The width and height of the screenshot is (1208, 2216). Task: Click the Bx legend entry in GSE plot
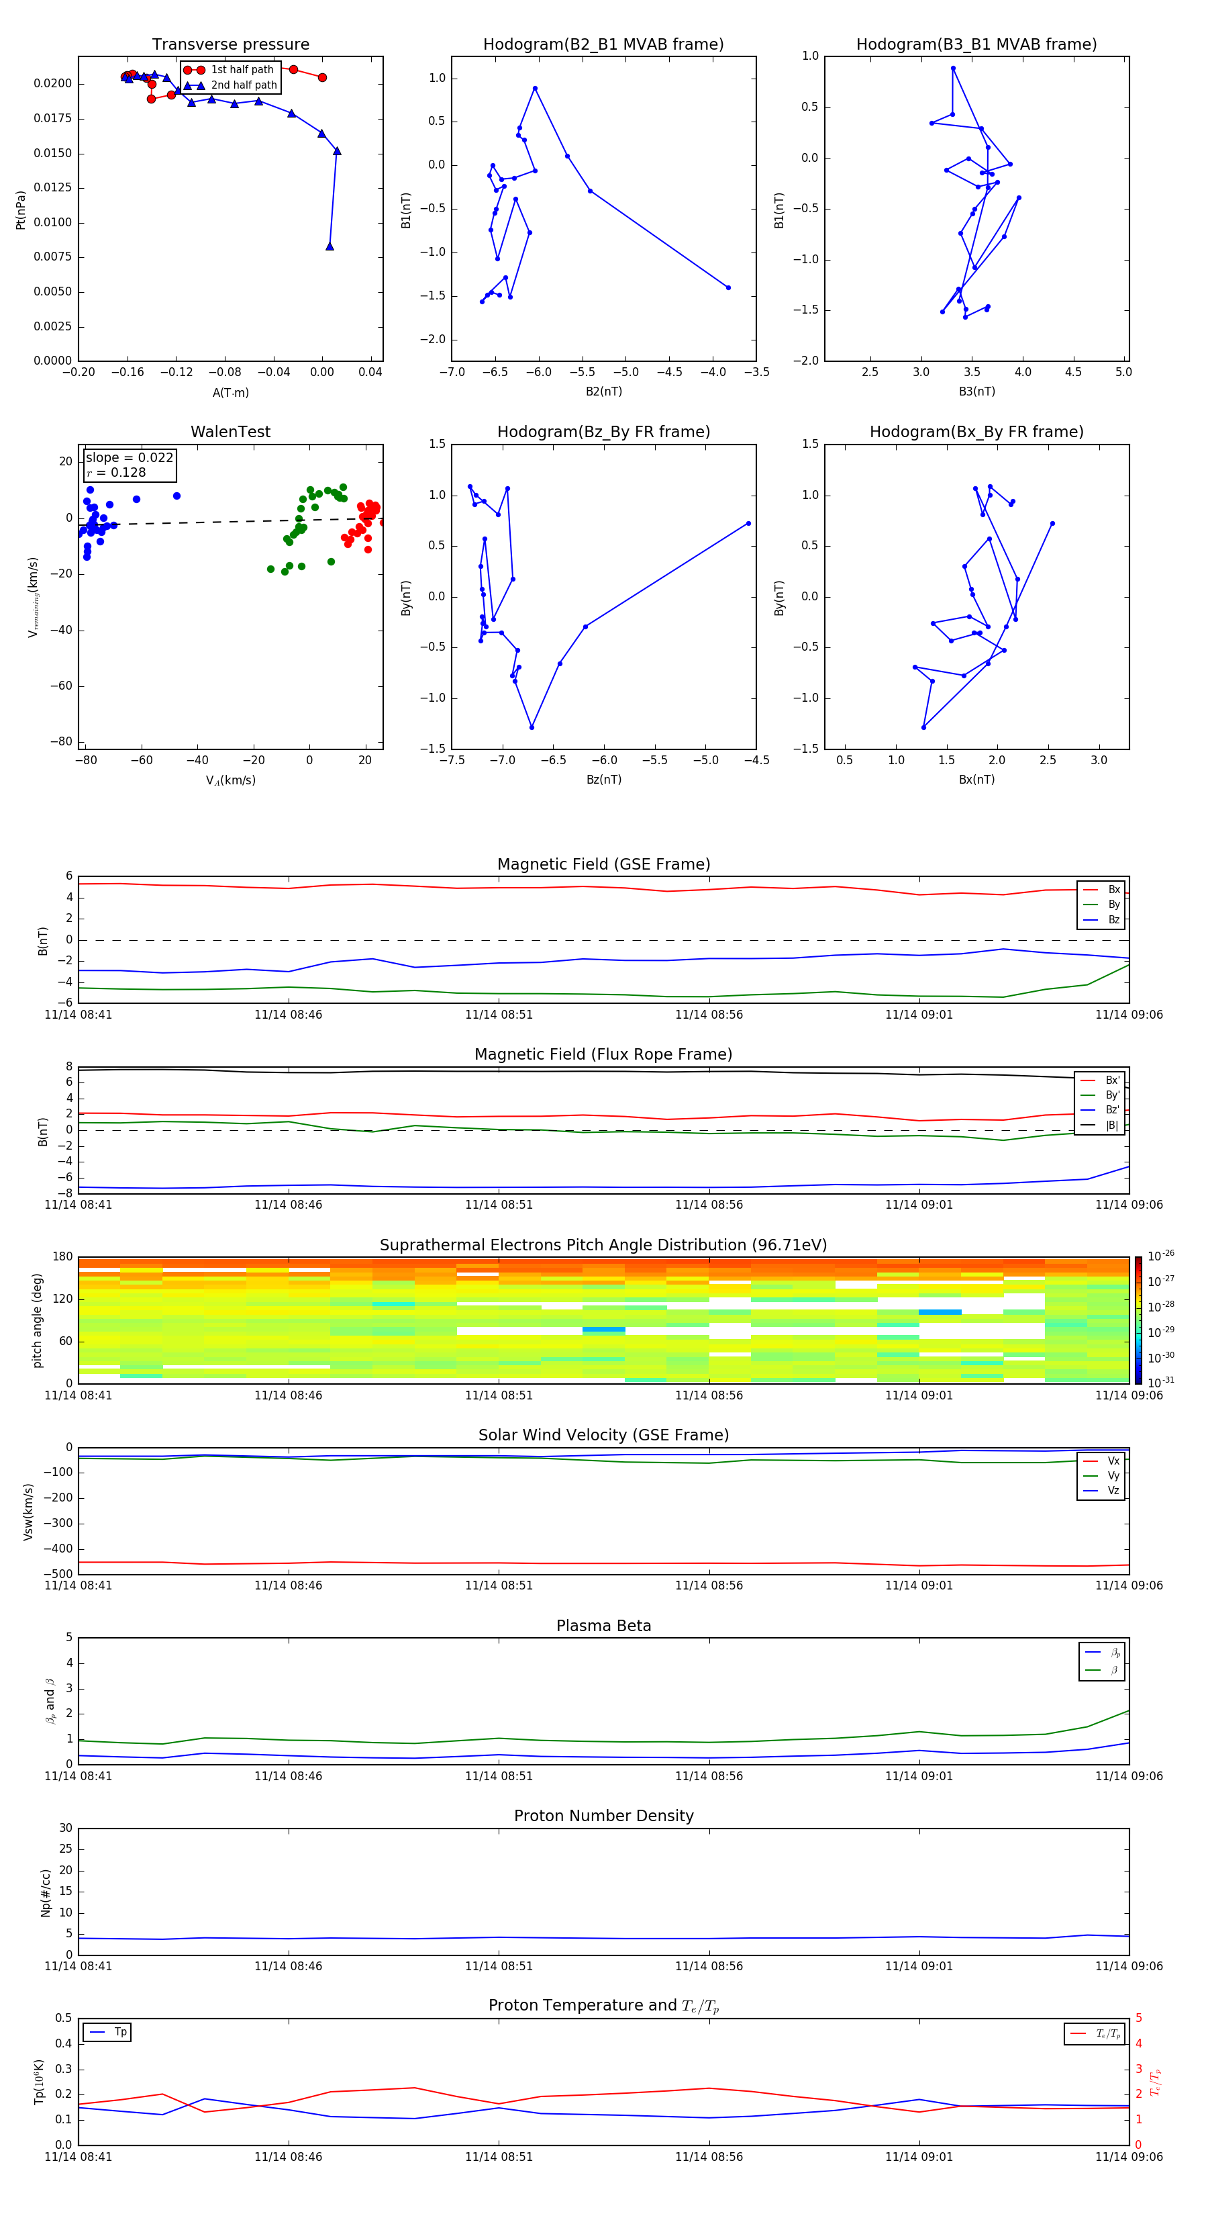(x=1101, y=890)
